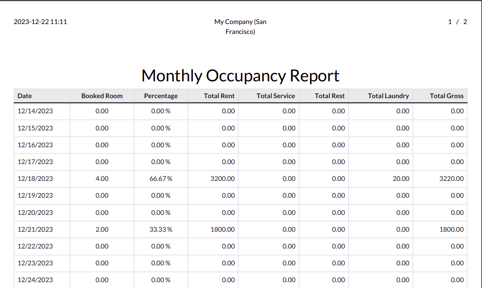Select the date cell 12/24/2023
Image resolution: width=482 pixels, height=288 pixels.
click(35, 280)
